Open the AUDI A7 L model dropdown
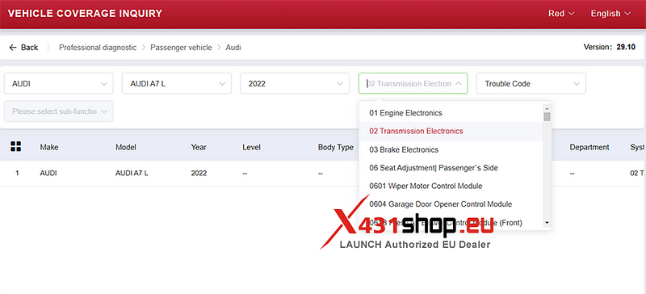Screen dimensions: 646x294 click(x=177, y=84)
